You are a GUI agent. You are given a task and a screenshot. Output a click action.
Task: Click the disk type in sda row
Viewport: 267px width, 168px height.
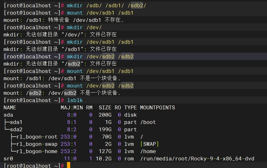(130, 115)
